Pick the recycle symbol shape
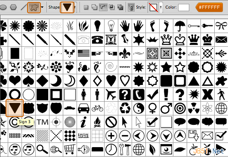 click(125, 108)
